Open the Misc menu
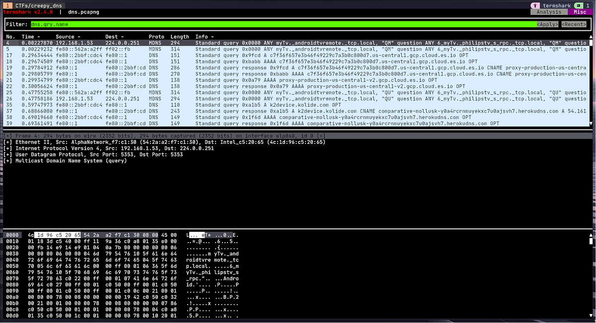596x323 pixels. (579, 11)
